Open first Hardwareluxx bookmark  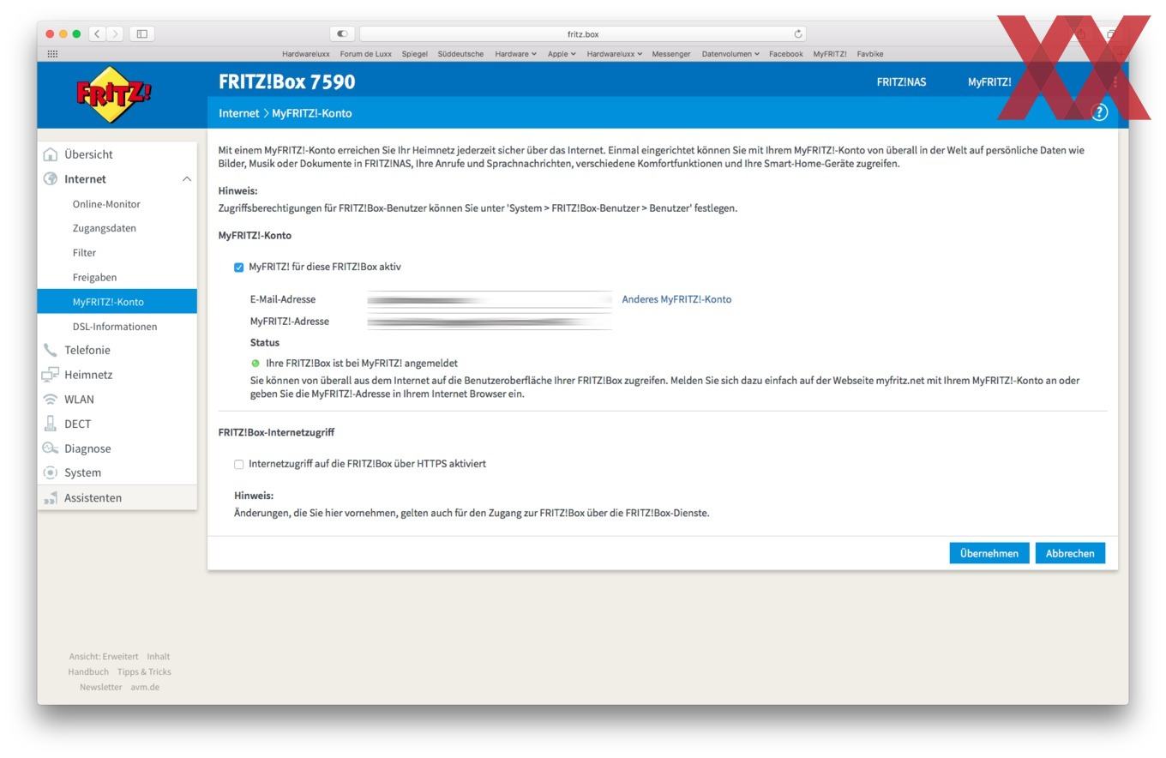(x=305, y=54)
